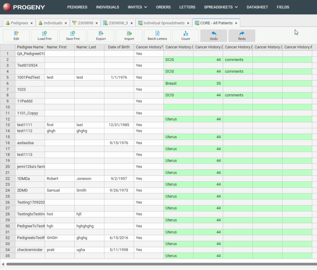317x270 pixels.
Task: Open Batch Letters tool
Action: pyautogui.click(x=157, y=36)
